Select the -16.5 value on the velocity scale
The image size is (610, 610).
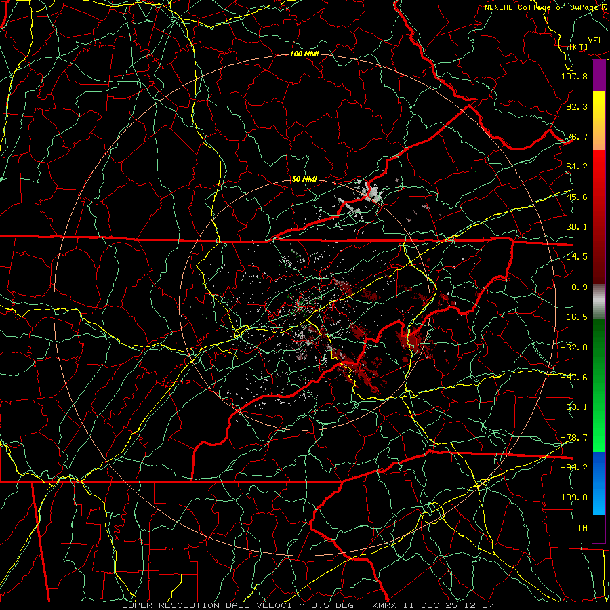coord(574,317)
